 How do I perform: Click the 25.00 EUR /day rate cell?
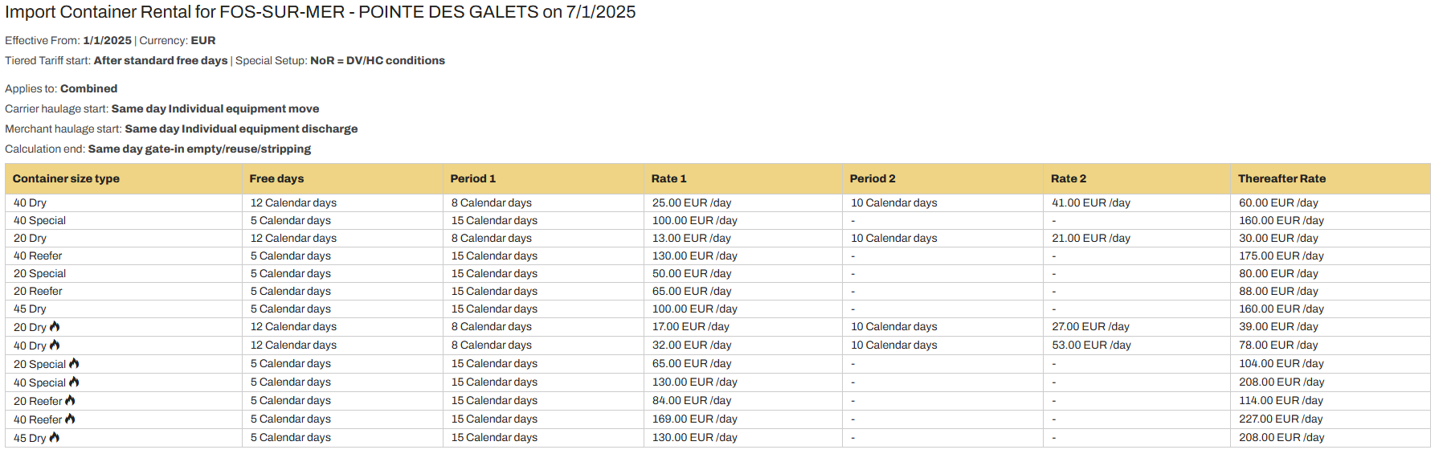(x=691, y=202)
